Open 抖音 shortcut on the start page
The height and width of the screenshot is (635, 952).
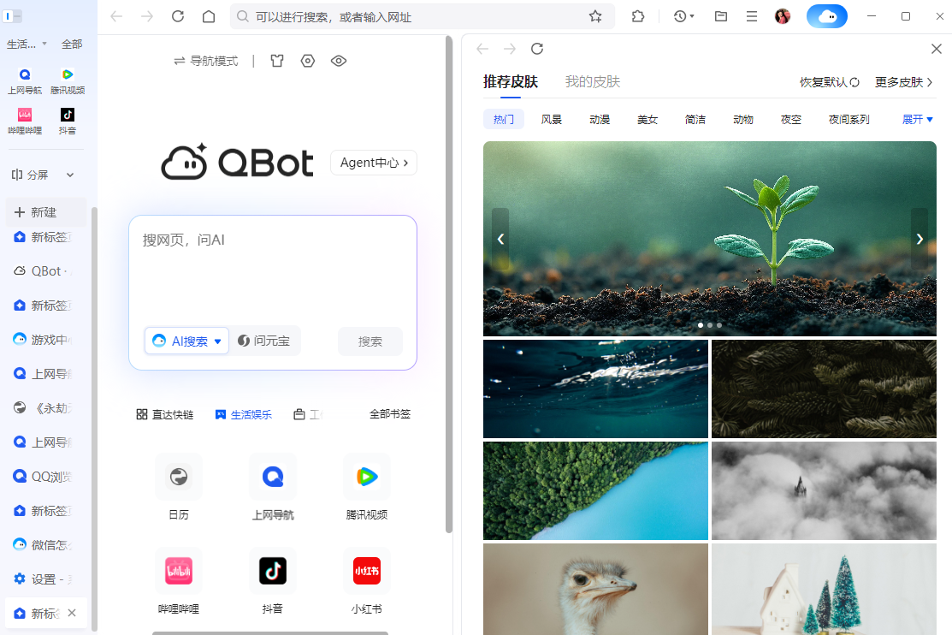point(273,571)
